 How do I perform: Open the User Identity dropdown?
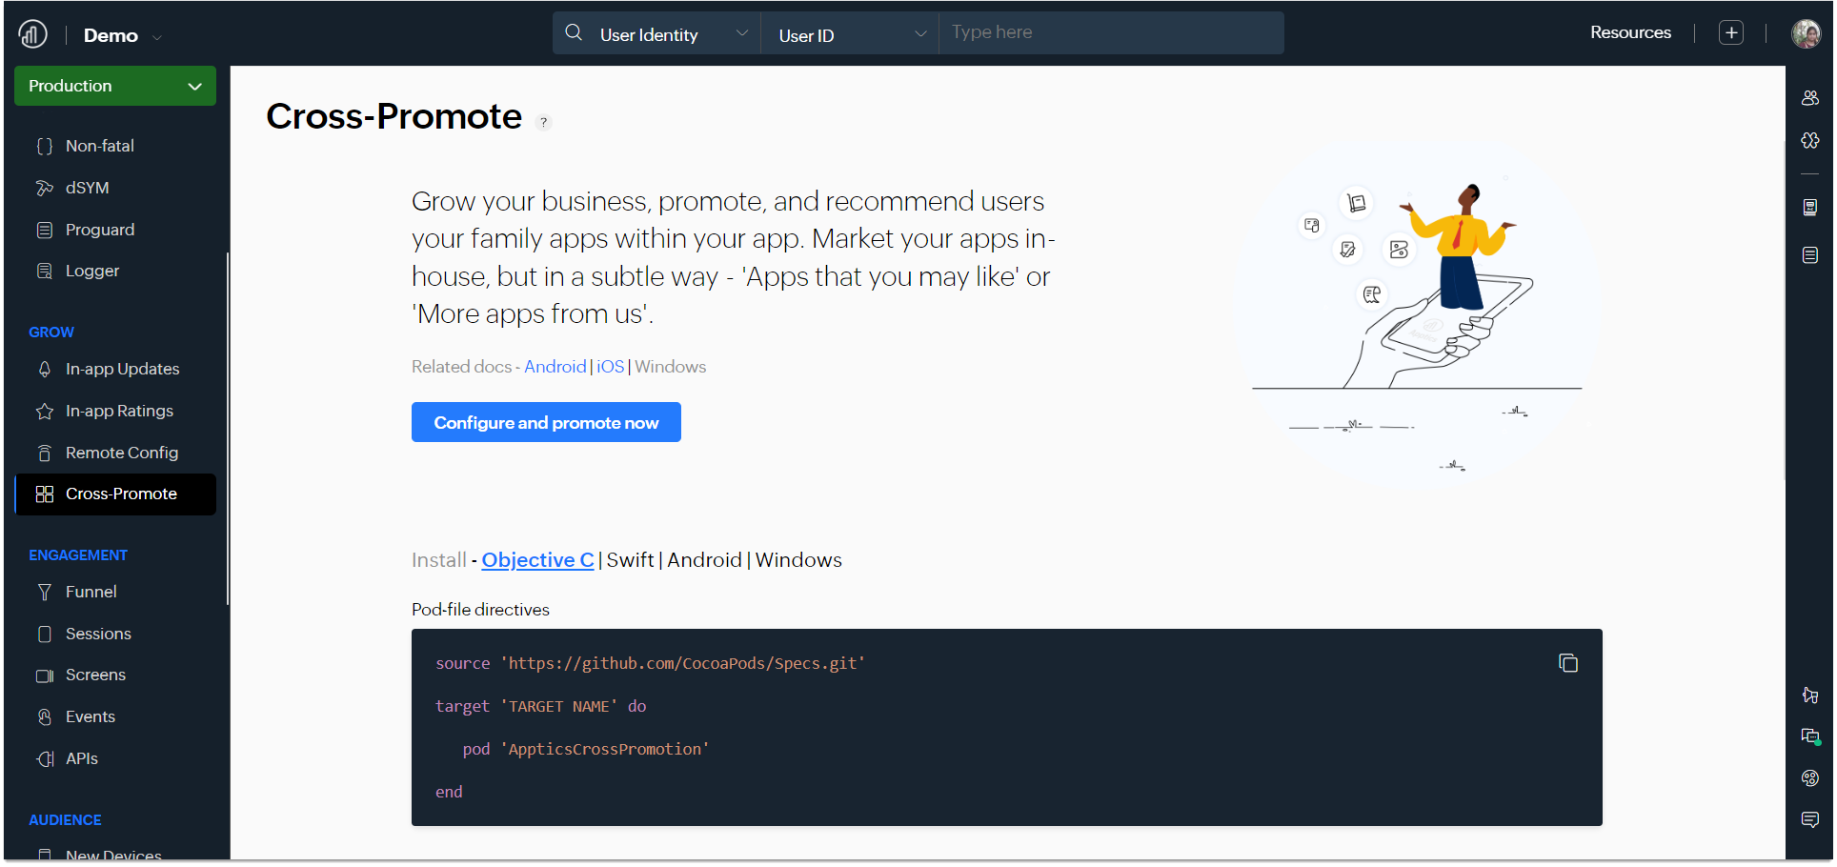(x=673, y=34)
